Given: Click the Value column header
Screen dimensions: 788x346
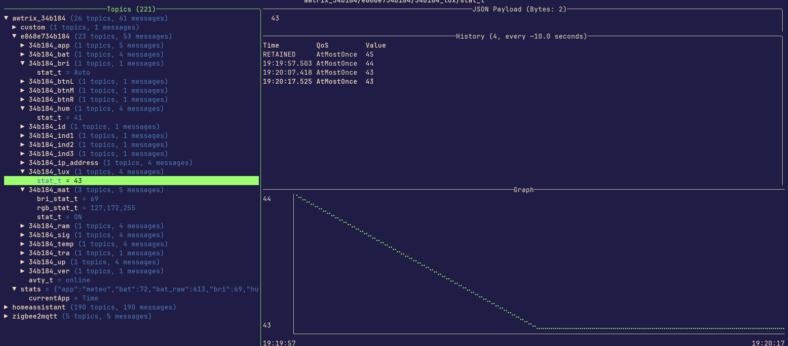Looking at the screenshot, I should [376, 45].
